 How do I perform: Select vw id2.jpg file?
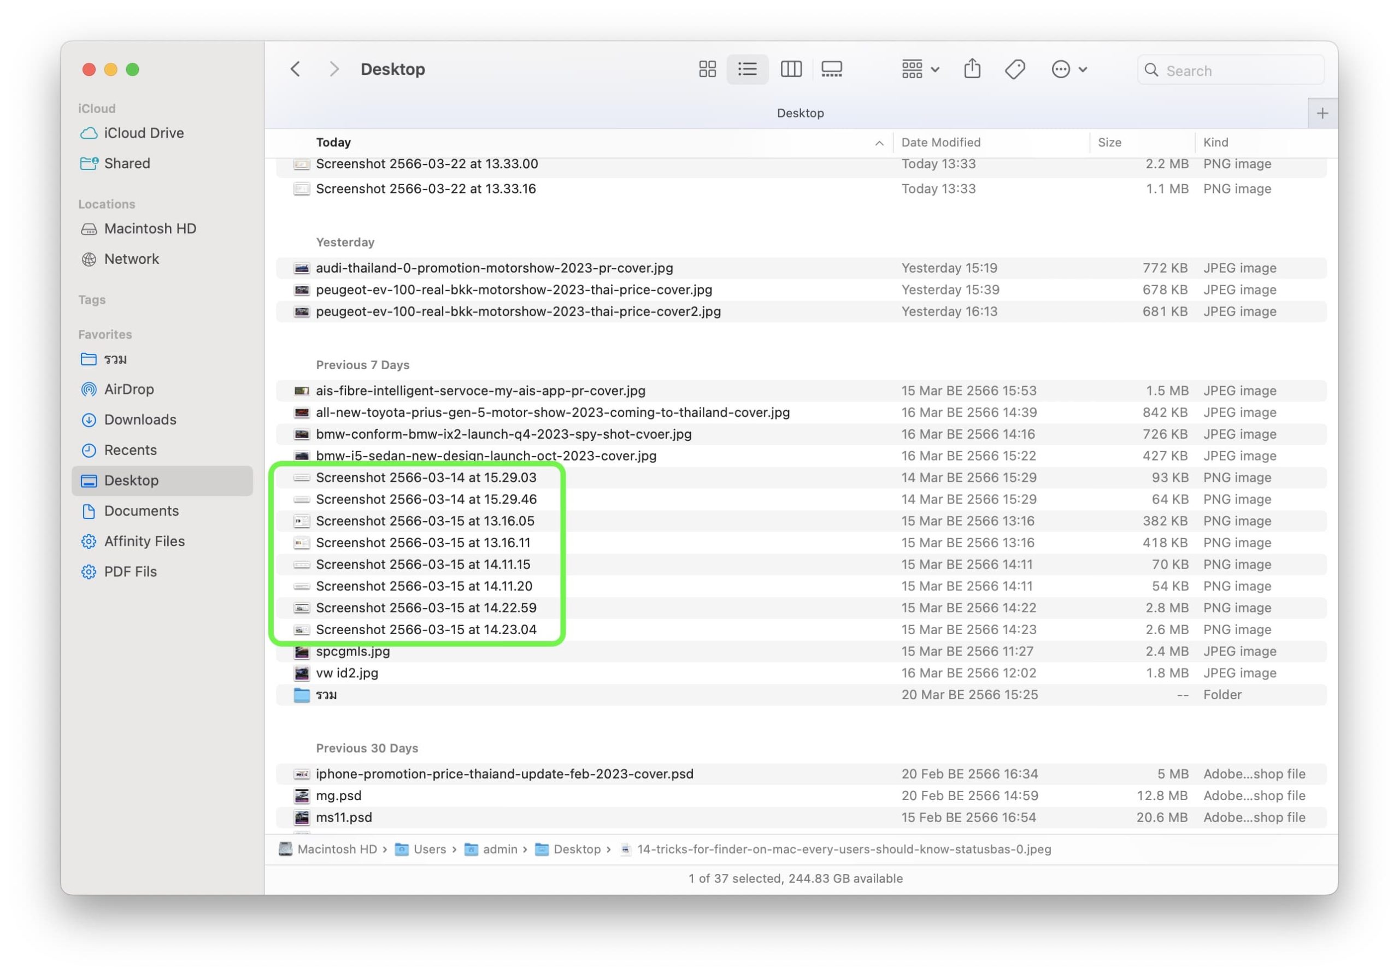[x=346, y=673]
